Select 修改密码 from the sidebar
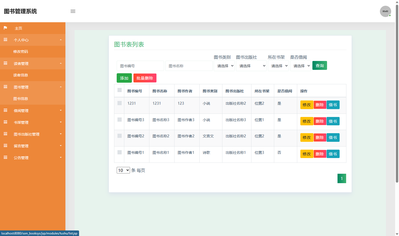Viewport: 399px width, 236px height. tap(21, 52)
